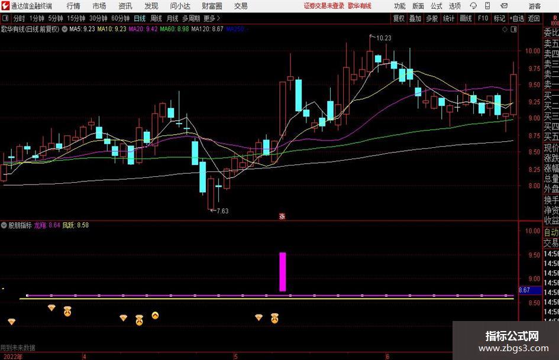Click the mid-April diamond signal icon
This screenshot has height=360, width=559.
click(x=124, y=317)
